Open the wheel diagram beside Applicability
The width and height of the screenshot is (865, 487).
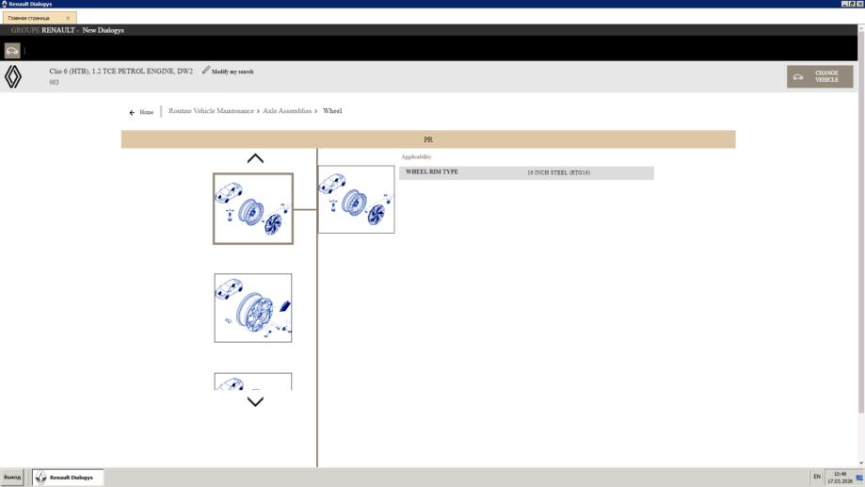[x=357, y=200]
